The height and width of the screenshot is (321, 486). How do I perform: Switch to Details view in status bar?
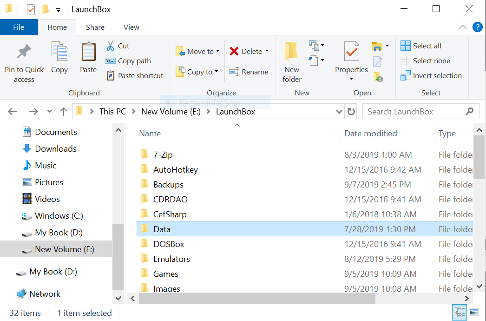coord(460,312)
